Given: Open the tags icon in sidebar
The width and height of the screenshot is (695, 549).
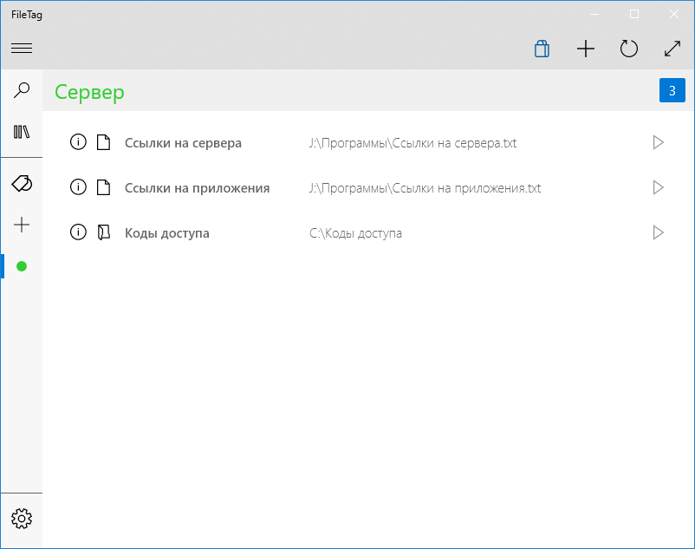Looking at the screenshot, I should click(22, 183).
